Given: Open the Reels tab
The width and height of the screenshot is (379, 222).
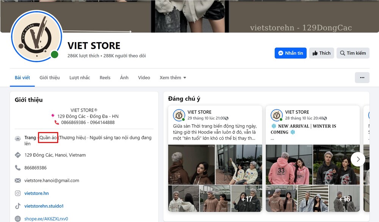Looking at the screenshot, I should coord(105,78).
